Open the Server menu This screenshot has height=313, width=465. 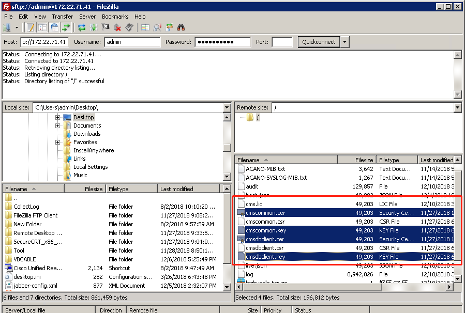pyautogui.click(x=87, y=17)
